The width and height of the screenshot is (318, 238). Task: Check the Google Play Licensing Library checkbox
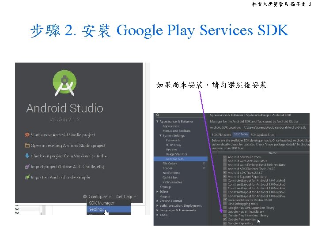click(225, 216)
